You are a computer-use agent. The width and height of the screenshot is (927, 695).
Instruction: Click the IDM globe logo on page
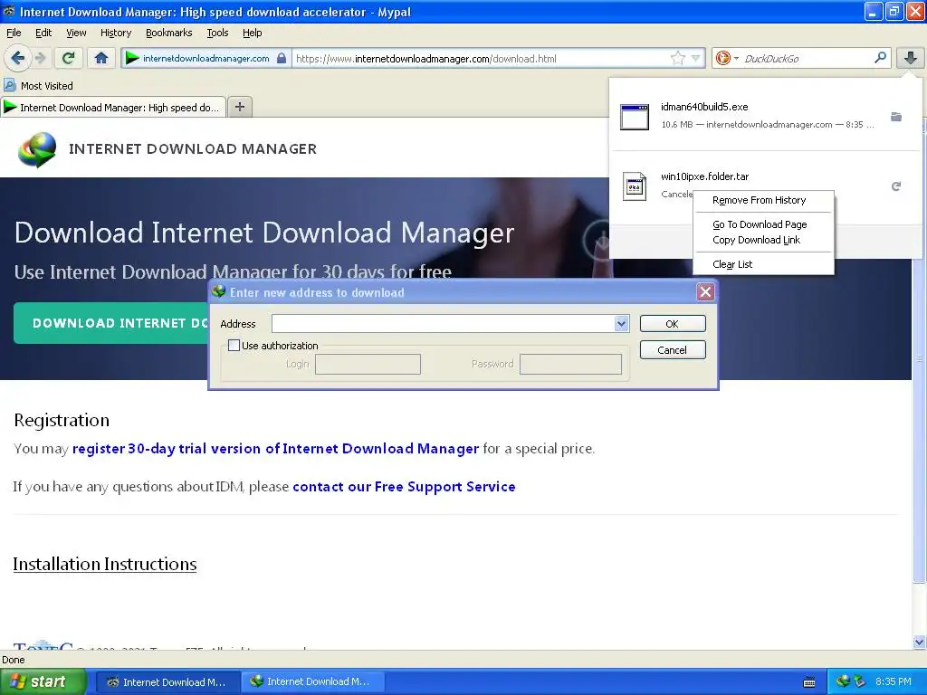point(37,149)
